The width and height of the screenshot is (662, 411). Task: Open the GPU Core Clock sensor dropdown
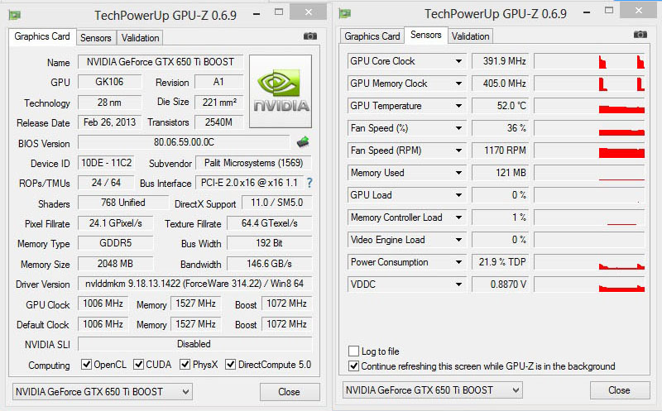(x=458, y=61)
